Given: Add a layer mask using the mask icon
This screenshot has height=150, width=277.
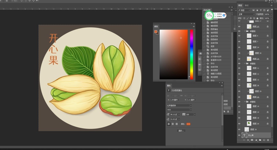Looking at the screenshot, I should (x=252, y=140).
